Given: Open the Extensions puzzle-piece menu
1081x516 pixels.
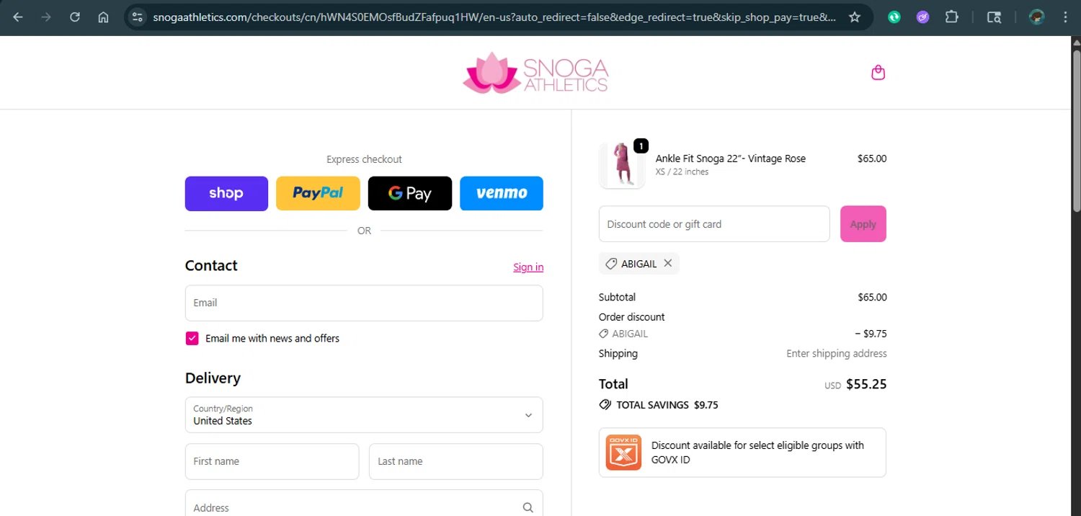Looking at the screenshot, I should 952,17.
